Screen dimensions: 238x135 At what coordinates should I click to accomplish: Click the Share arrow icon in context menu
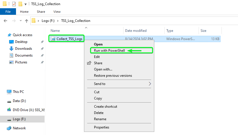[x=89, y=63]
